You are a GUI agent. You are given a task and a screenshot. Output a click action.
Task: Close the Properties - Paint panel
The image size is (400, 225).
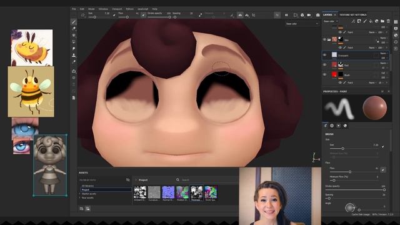(389, 91)
